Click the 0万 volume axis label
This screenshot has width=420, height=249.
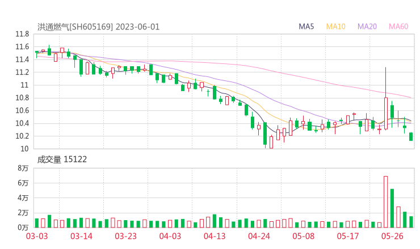23,227
